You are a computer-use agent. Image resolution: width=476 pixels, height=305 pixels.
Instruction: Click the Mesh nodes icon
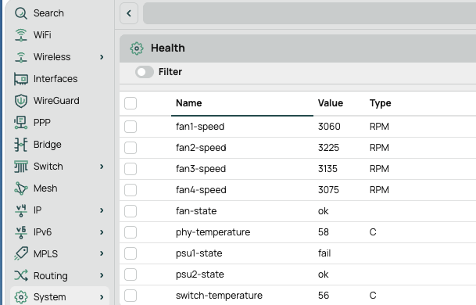[21, 188]
